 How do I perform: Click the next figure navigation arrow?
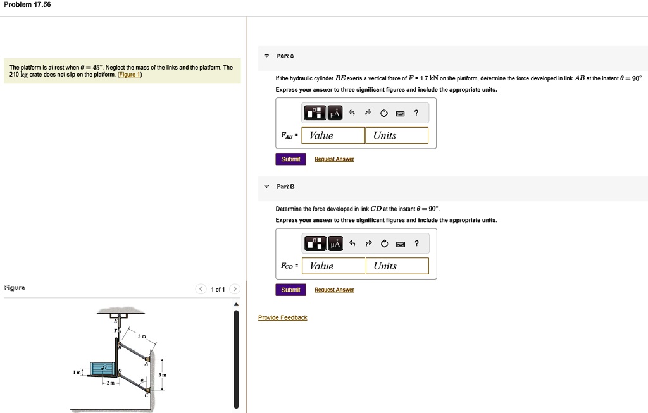[x=234, y=288]
